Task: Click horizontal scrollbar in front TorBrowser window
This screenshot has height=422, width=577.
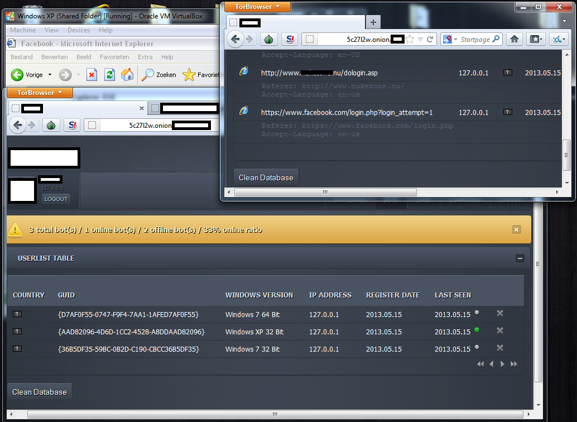Action: 325,192
